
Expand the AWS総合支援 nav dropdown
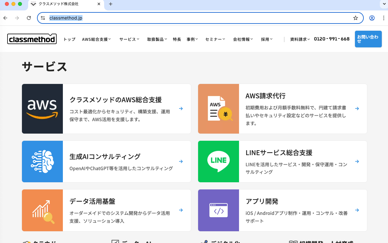96,39
